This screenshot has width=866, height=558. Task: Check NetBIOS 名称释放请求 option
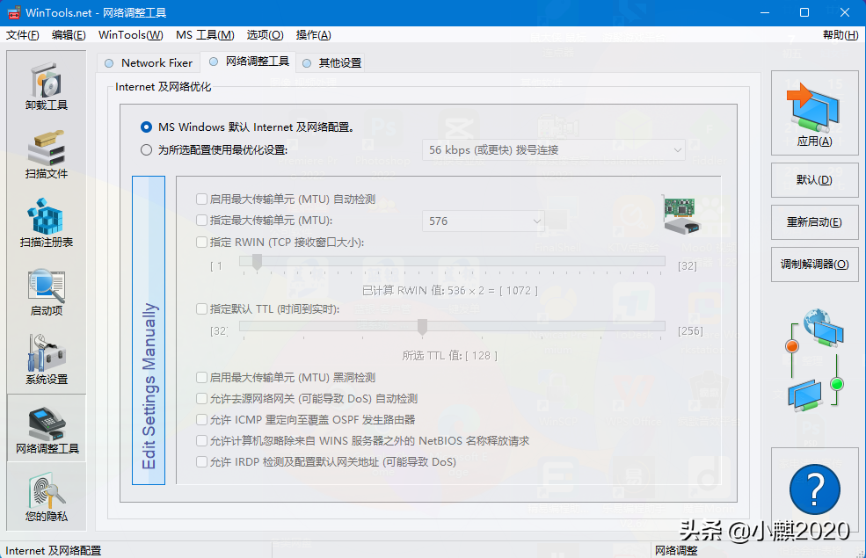363,441
